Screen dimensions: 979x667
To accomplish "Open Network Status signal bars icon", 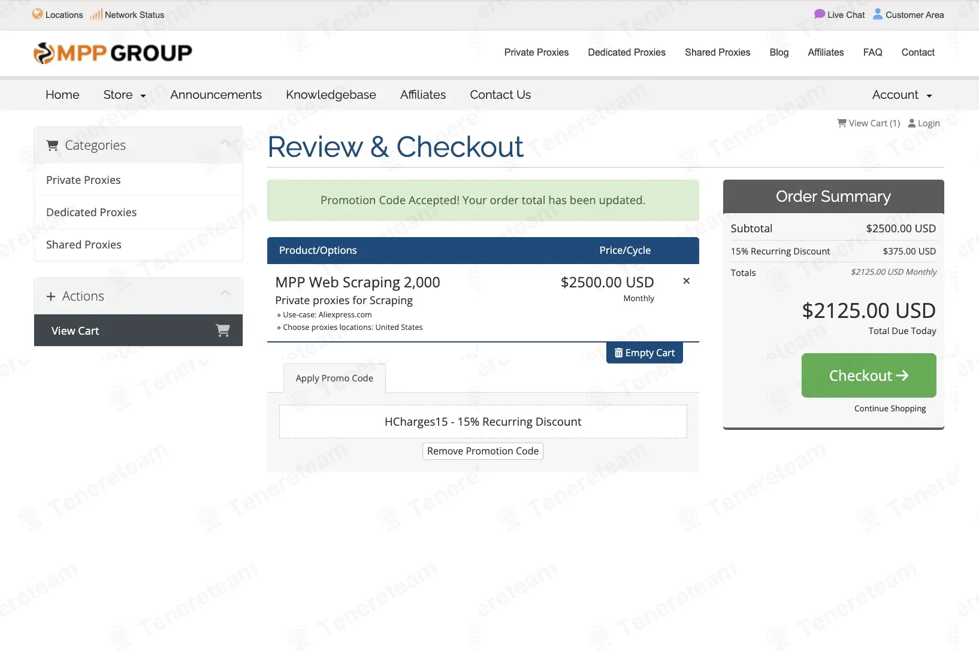I will click(96, 14).
